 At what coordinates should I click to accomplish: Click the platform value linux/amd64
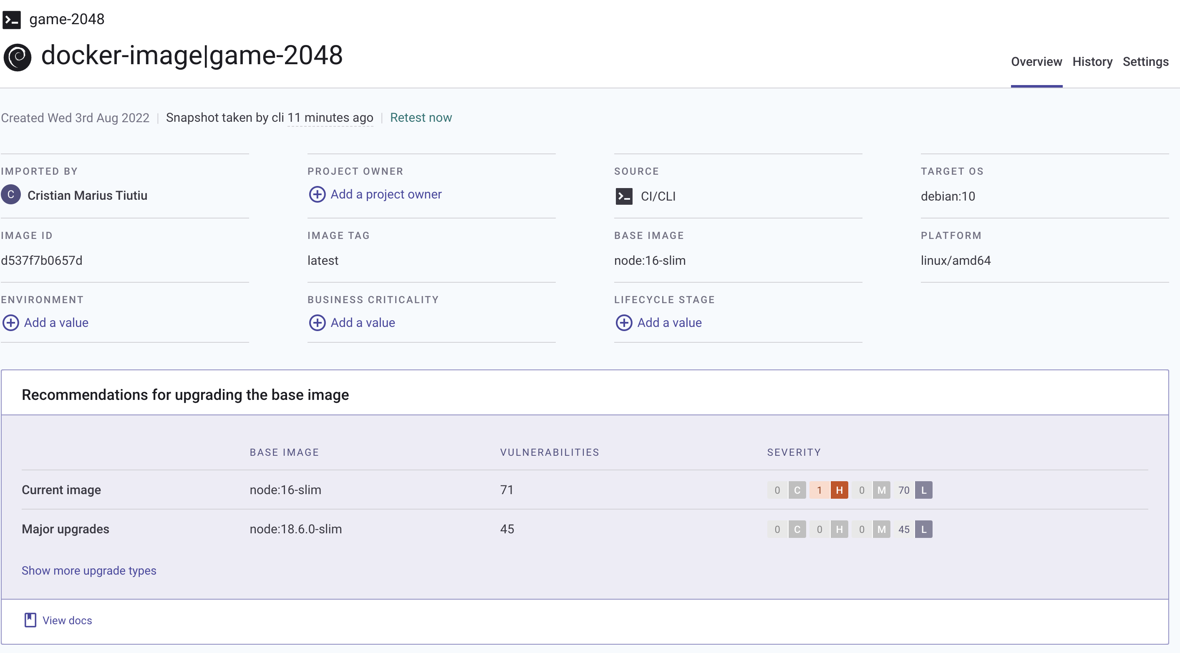[956, 261]
